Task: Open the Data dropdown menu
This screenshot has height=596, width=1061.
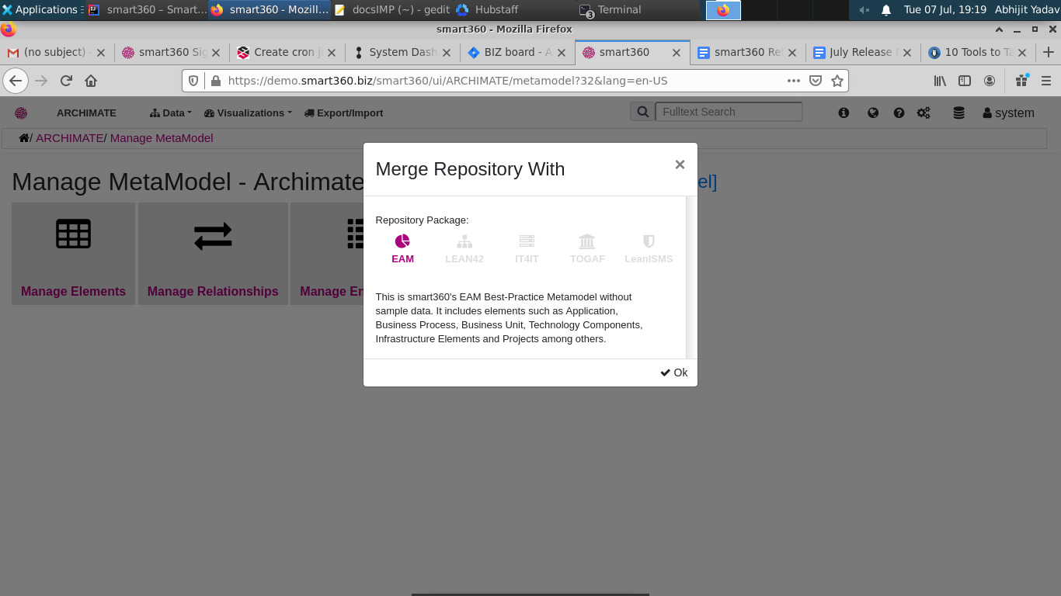Action: coord(171,113)
